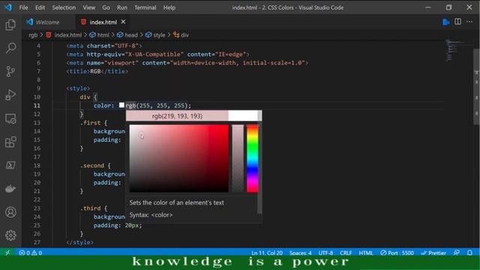Click Prettier in status bar
This screenshot has width=480, height=270.
[433, 253]
